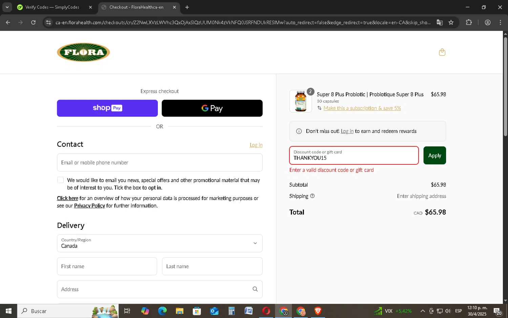Click the browser address bar URL
The image size is (508, 318).
[243, 22]
